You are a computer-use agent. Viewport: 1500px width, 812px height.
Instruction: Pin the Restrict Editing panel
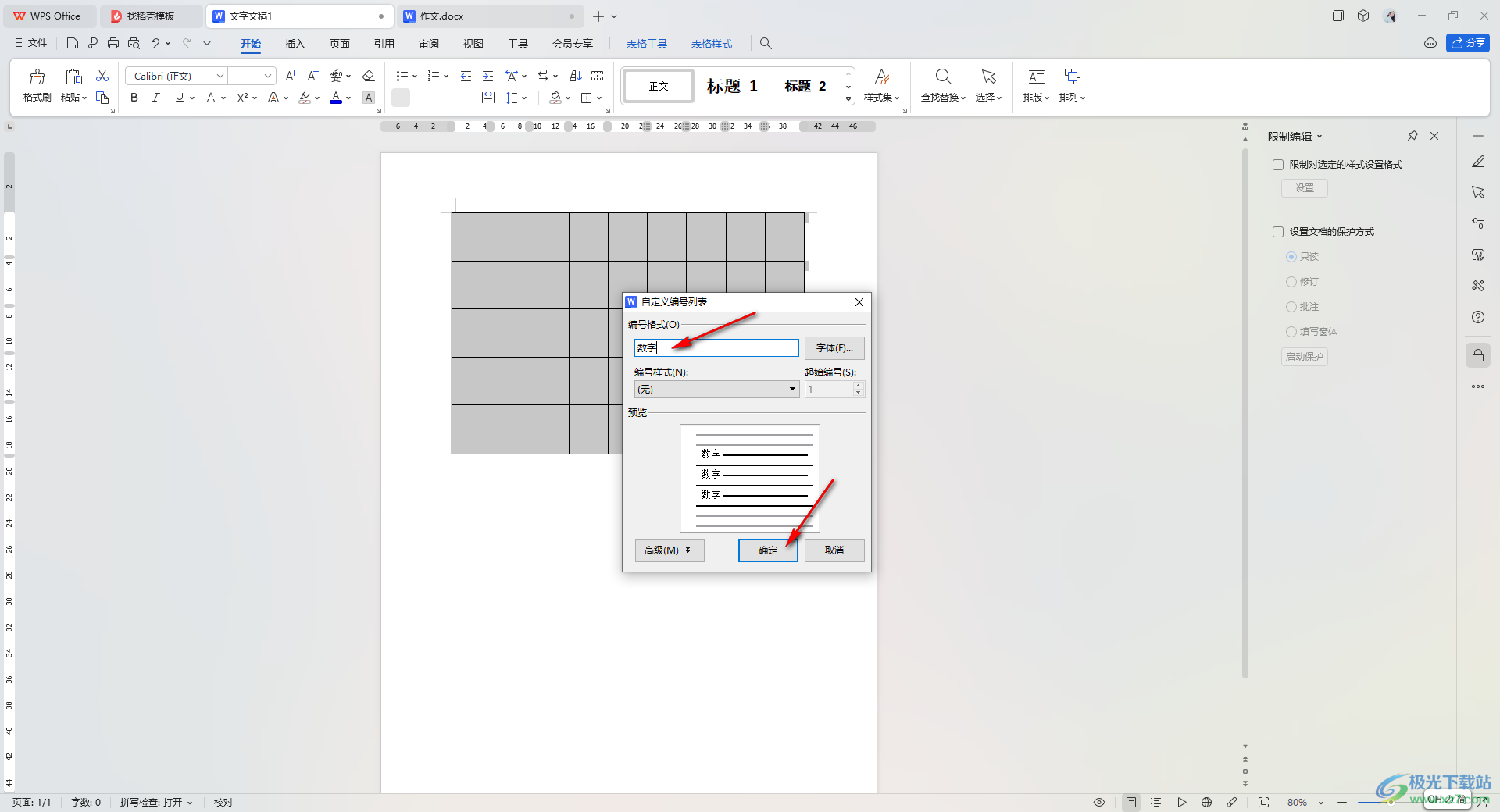[1412, 136]
